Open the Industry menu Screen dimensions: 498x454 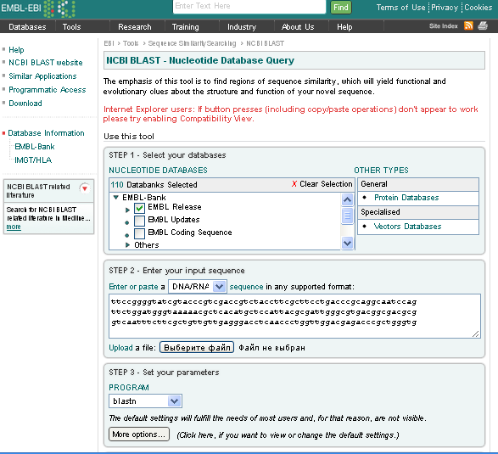(x=242, y=27)
